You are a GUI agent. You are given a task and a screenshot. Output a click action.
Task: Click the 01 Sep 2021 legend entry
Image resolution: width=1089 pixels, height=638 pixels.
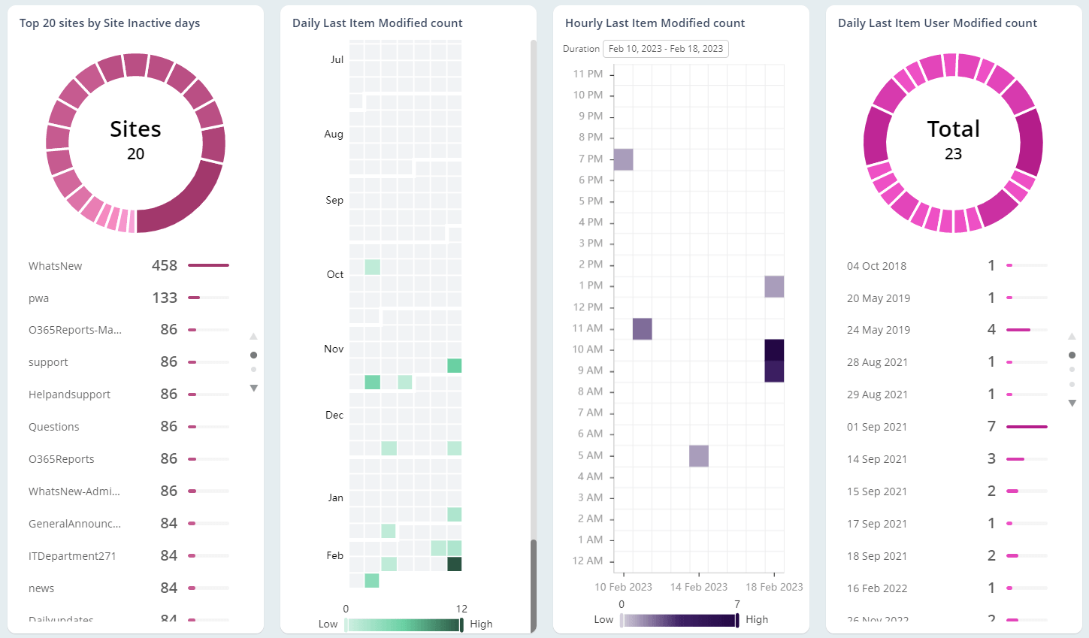(876, 427)
